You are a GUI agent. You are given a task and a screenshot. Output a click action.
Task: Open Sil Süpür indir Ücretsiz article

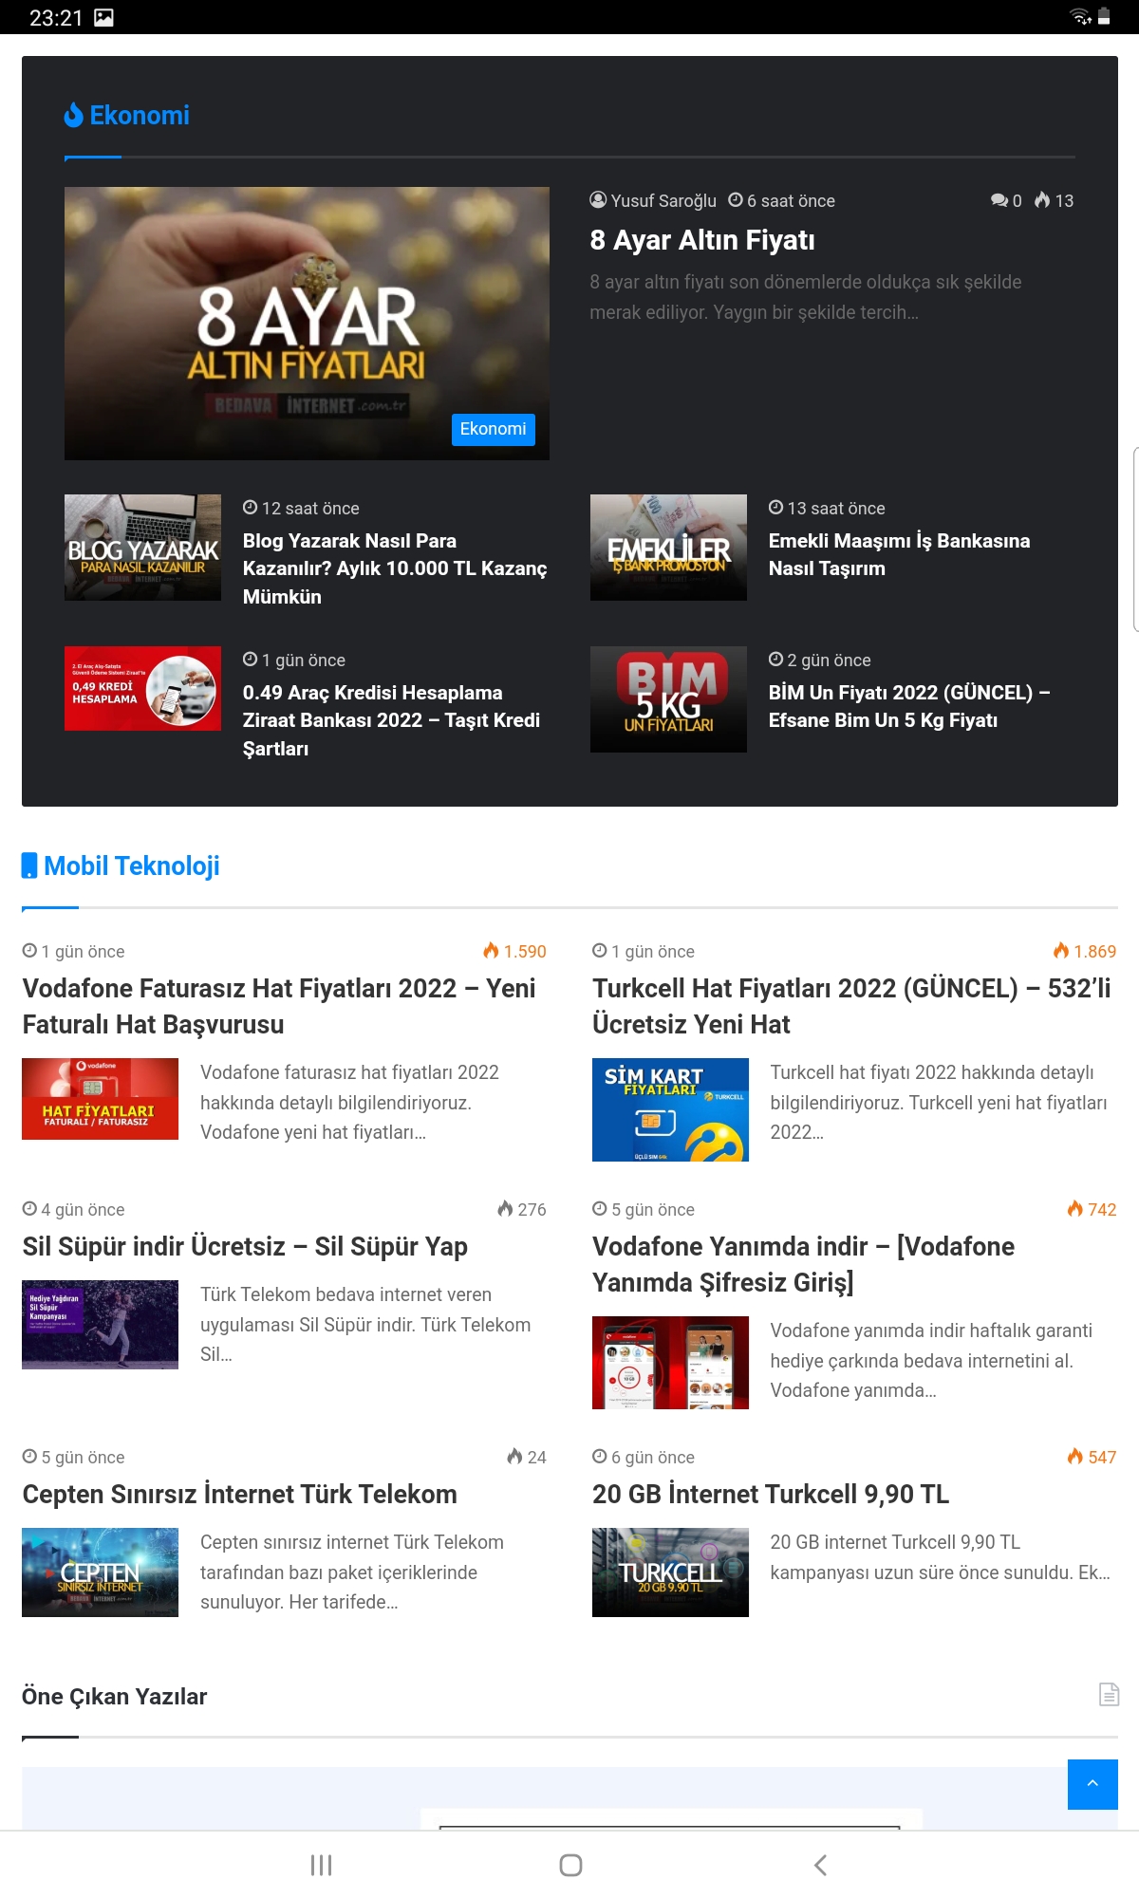(x=245, y=1246)
